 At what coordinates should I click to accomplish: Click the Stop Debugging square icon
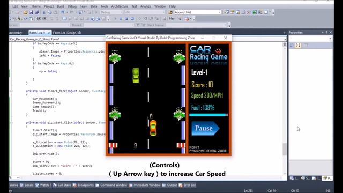[x=126, y=19]
